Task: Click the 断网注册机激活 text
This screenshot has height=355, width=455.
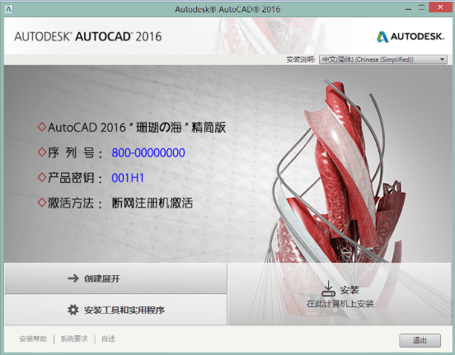Action: [x=152, y=203]
